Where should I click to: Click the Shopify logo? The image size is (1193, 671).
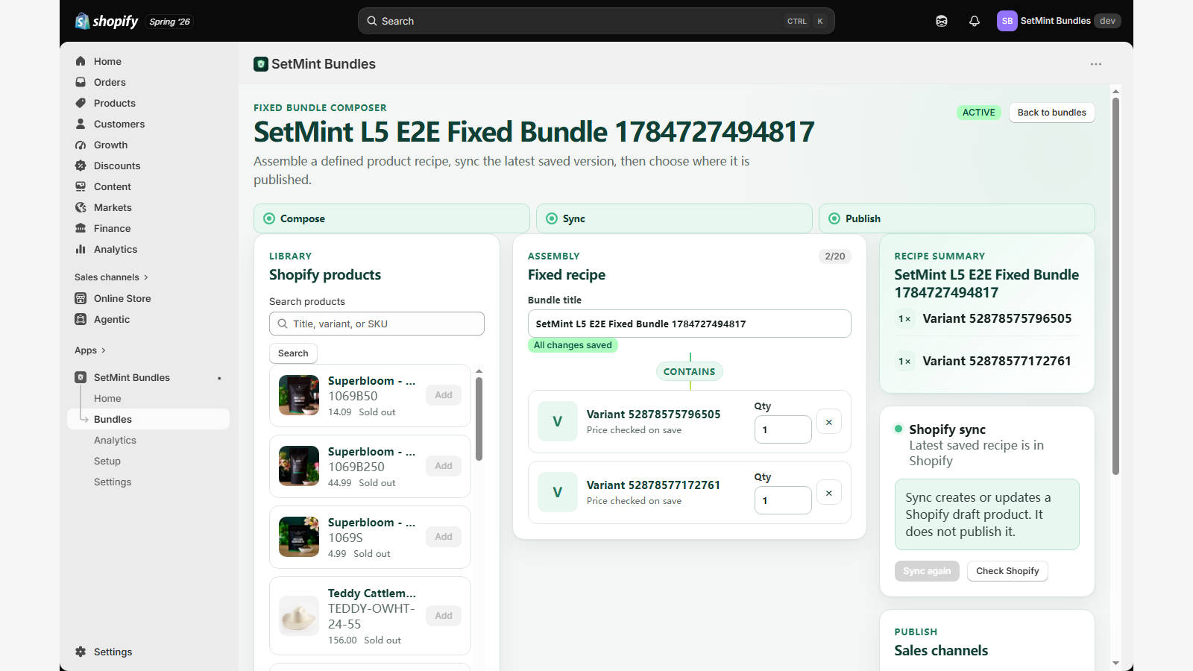coord(107,21)
